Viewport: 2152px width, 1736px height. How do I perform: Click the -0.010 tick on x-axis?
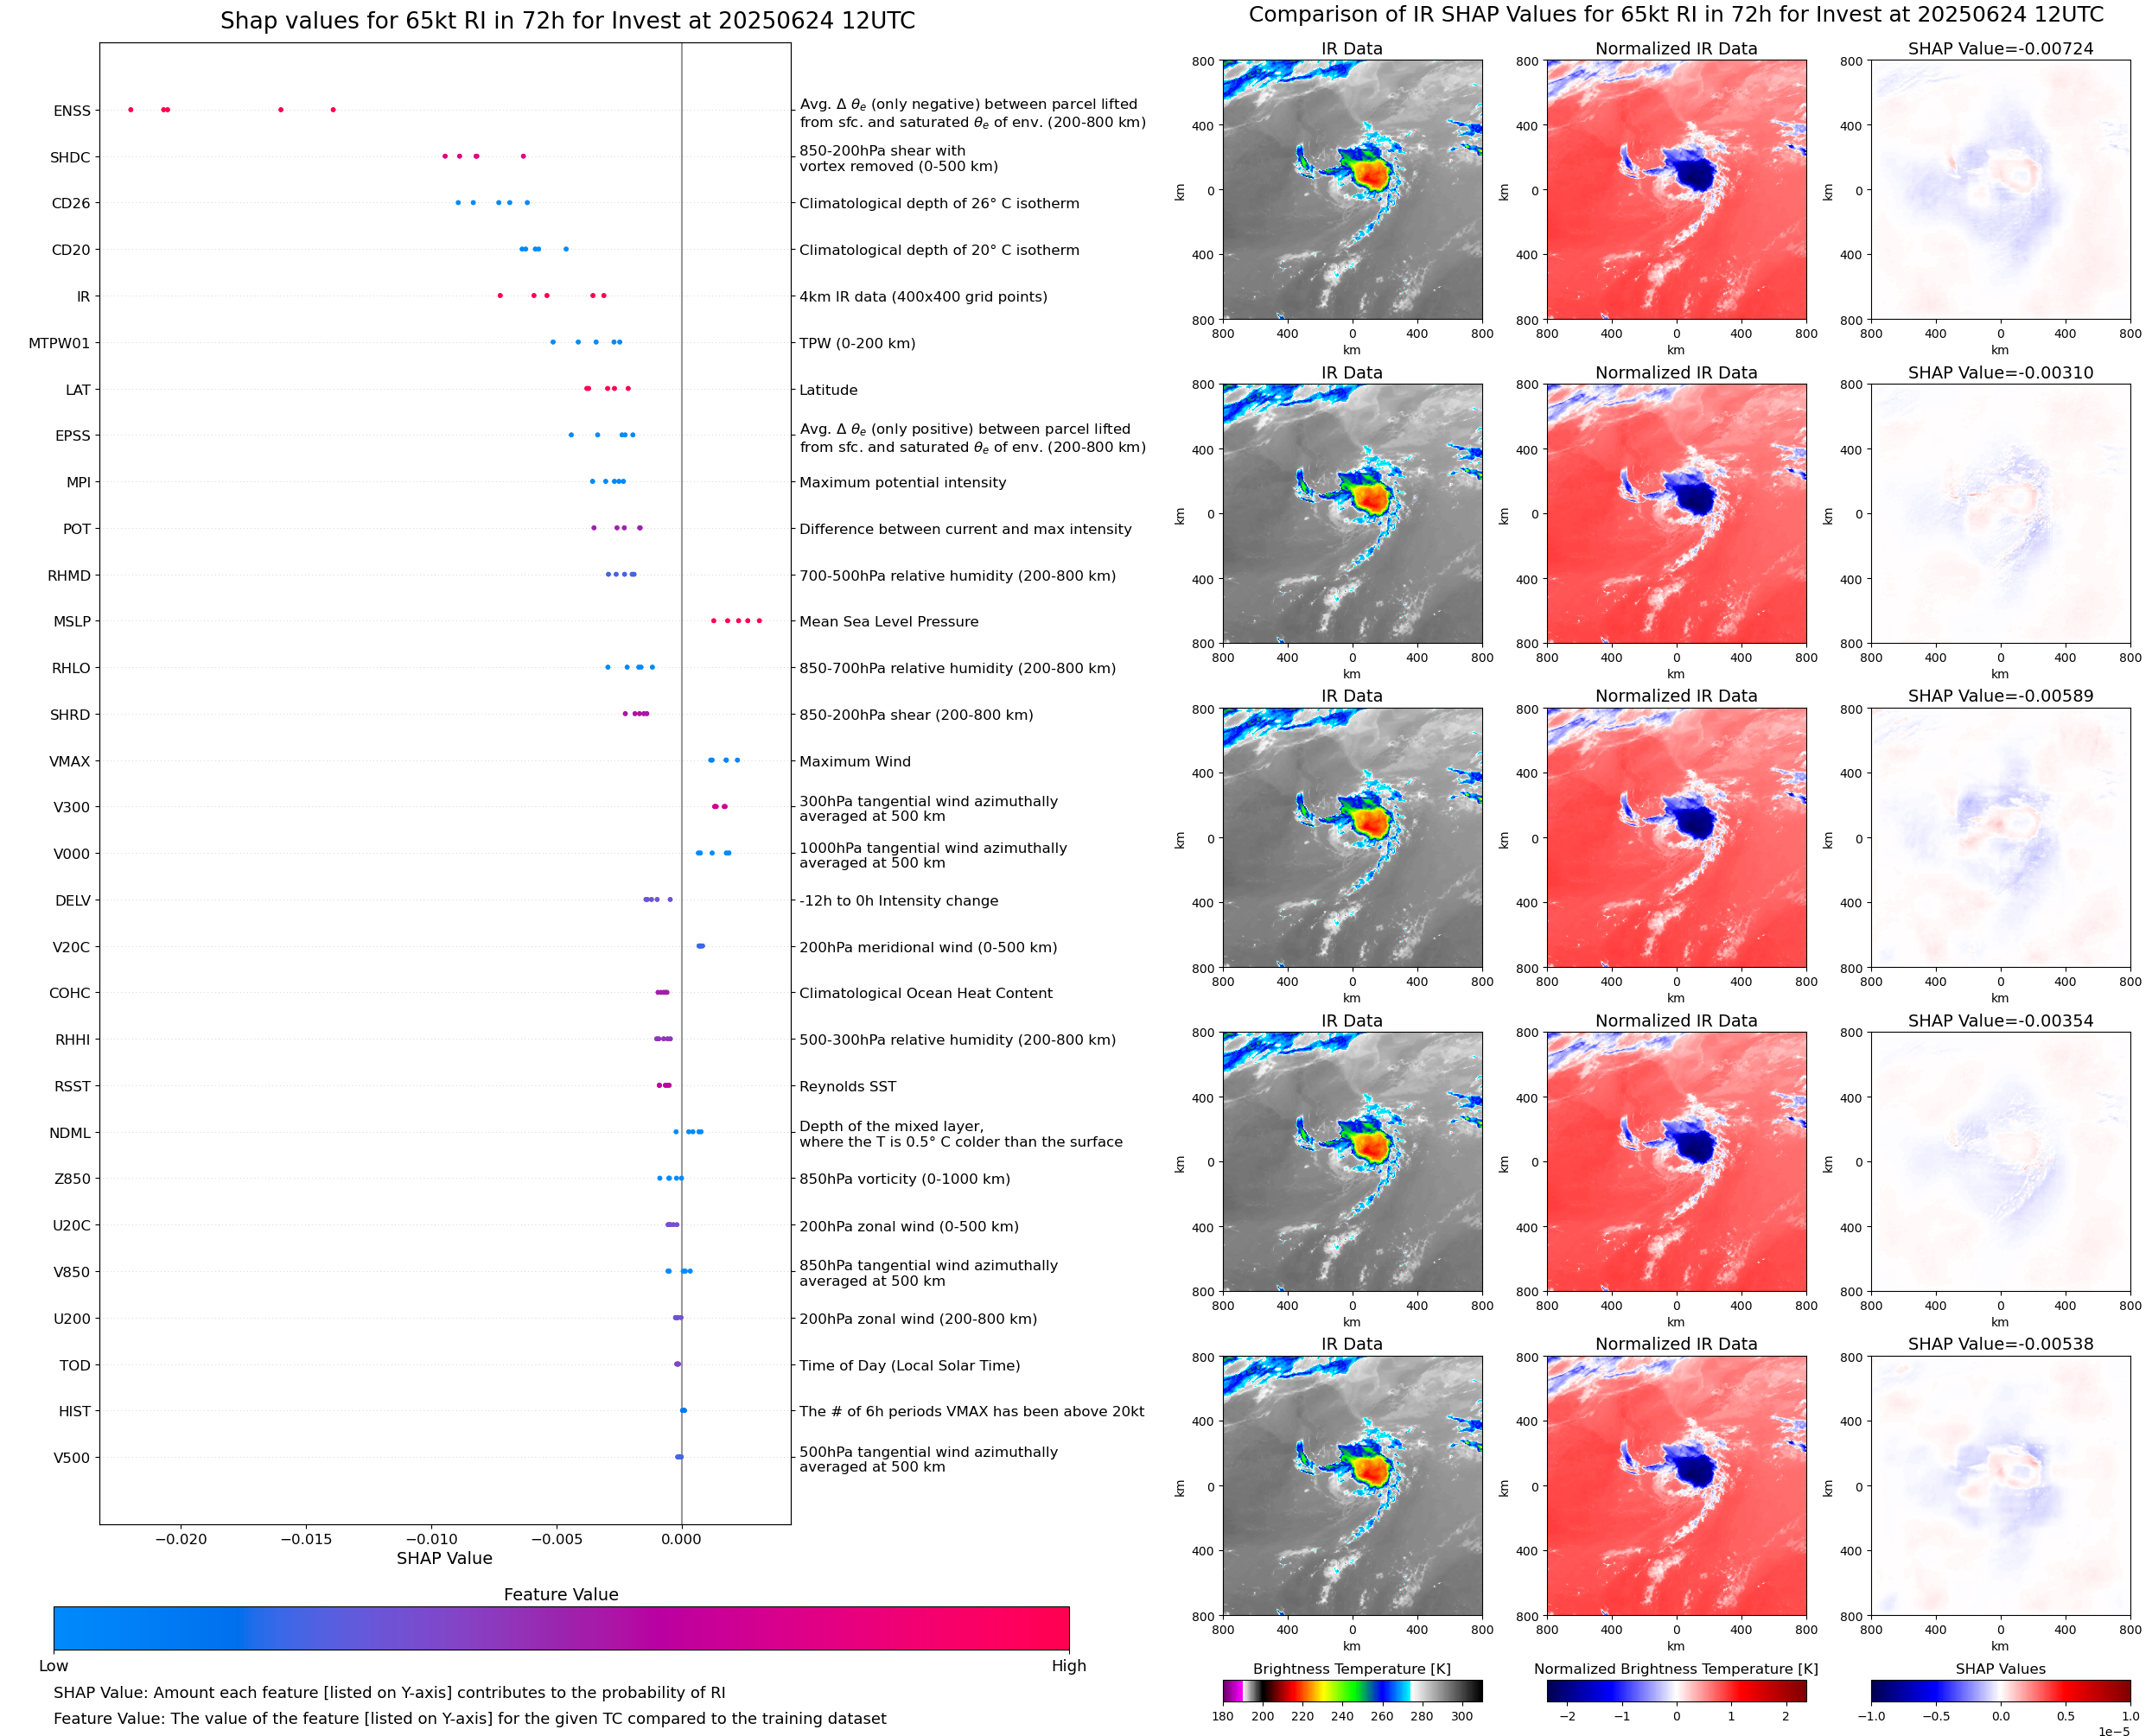coord(431,1539)
